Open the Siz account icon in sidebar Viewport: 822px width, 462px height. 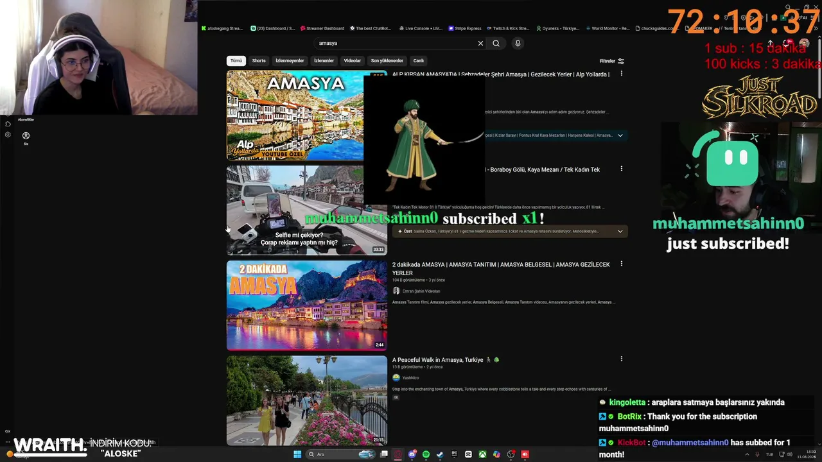26,137
